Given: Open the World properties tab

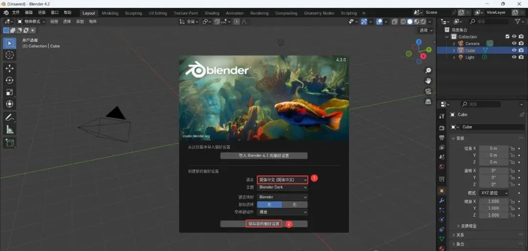Looking at the screenshot, I should click(442, 167).
